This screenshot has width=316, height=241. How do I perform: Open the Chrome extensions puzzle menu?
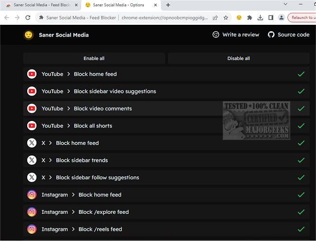click(249, 17)
